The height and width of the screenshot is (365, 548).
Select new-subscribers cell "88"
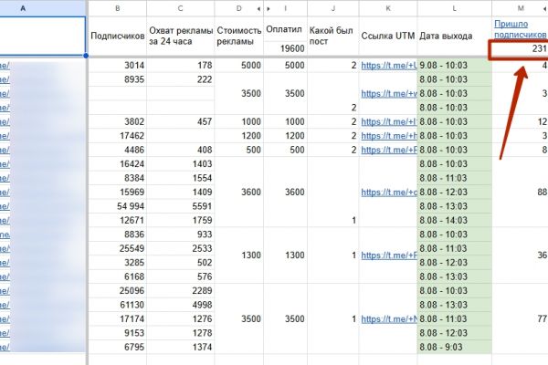pyautogui.click(x=520, y=193)
